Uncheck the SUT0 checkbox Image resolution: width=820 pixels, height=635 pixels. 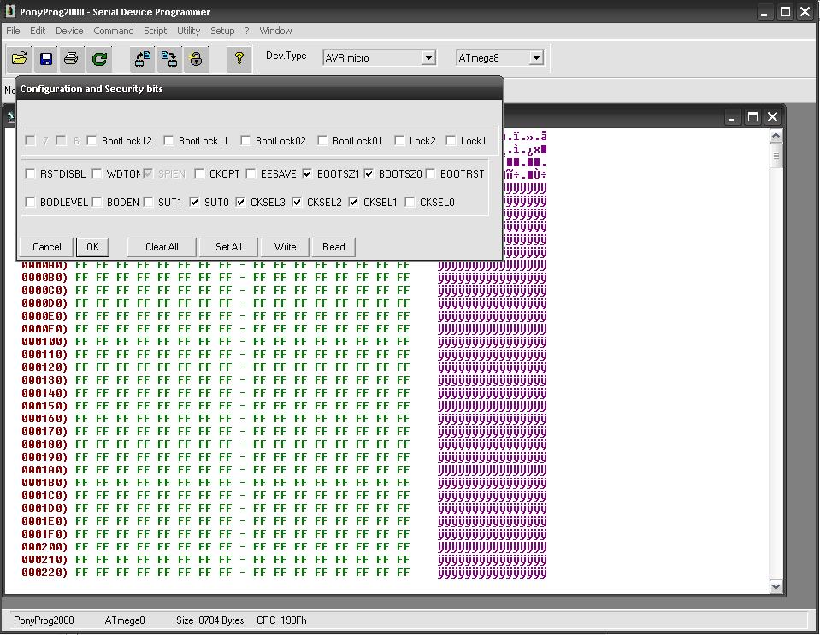(x=194, y=203)
